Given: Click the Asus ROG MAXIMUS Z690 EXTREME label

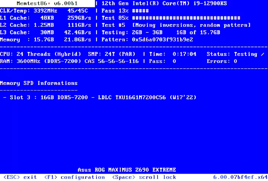Looking at the screenshot, I should 127,170.
